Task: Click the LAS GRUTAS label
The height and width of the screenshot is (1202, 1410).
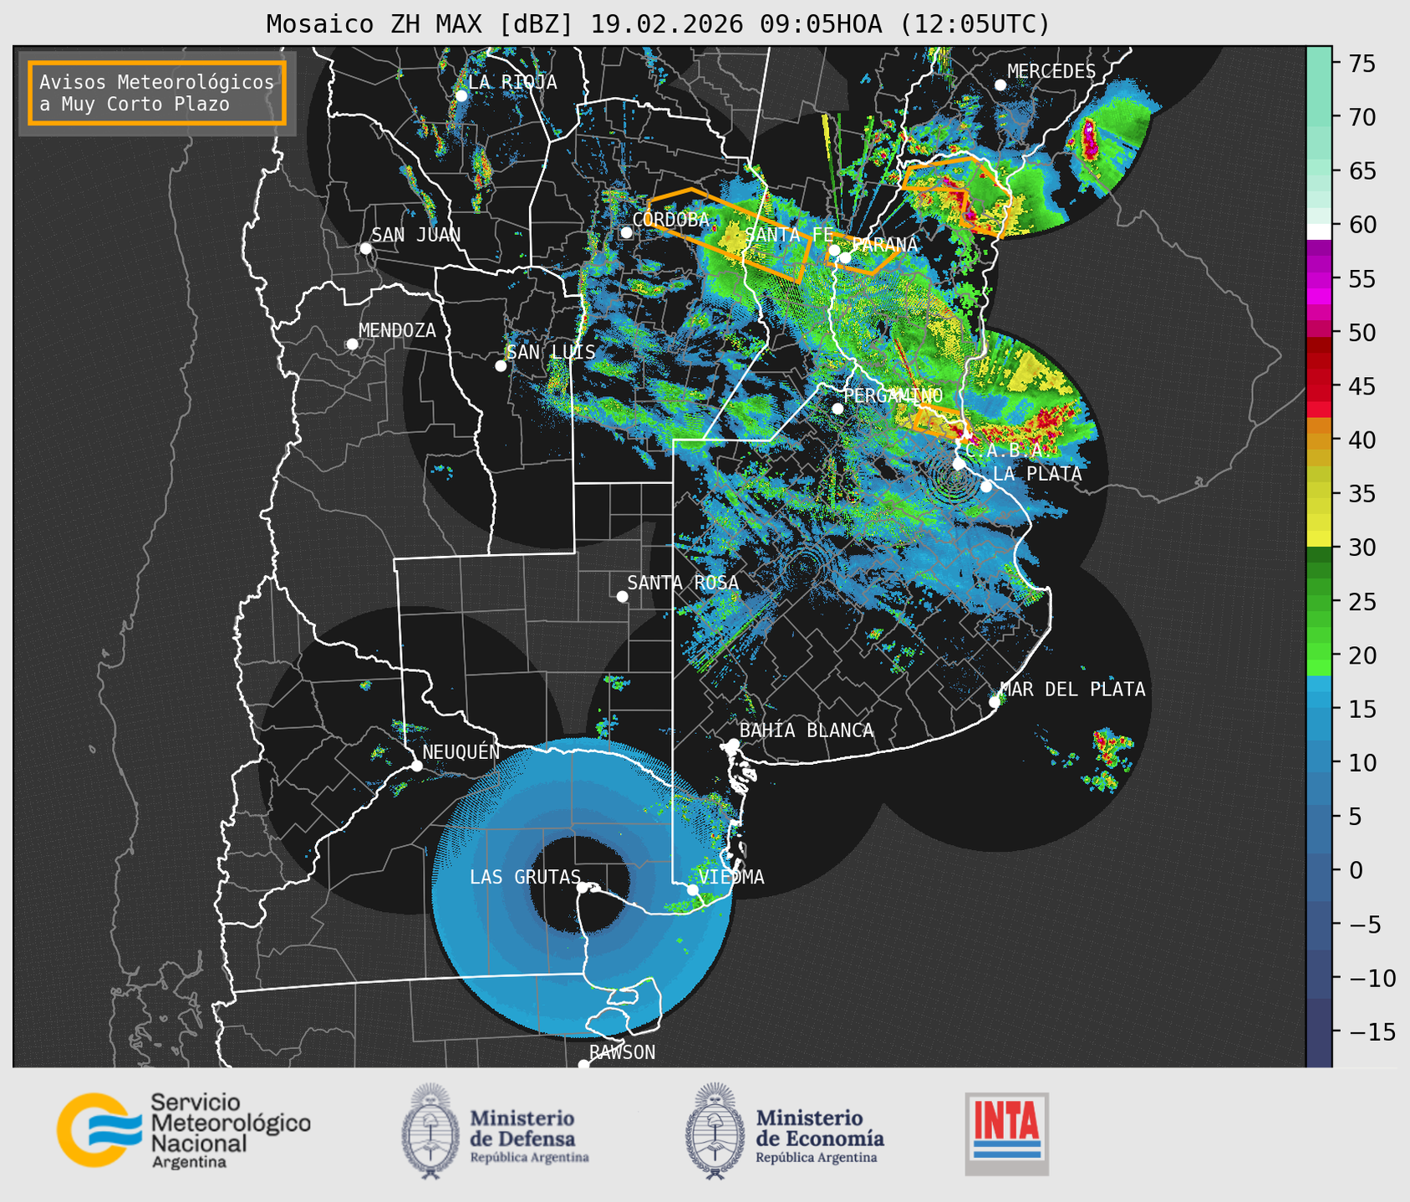Action: pos(525,877)
